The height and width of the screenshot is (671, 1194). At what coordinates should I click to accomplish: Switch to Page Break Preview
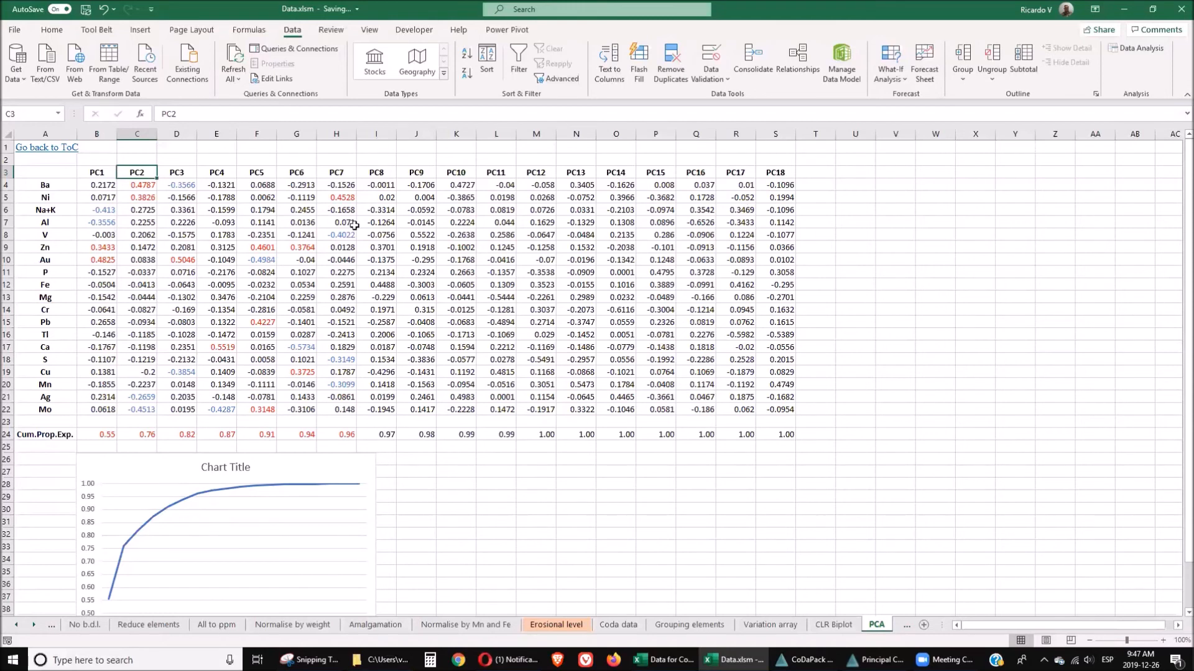coord(1071,640)
